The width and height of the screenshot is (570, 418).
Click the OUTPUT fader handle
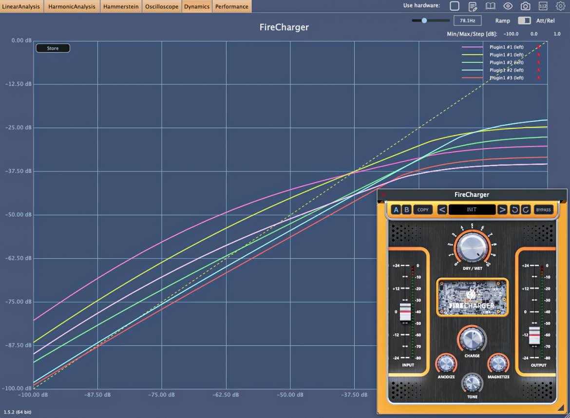point(534,335)
